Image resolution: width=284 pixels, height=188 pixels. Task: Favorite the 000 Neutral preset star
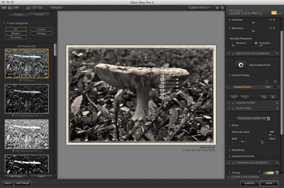(x=21, y=80)
